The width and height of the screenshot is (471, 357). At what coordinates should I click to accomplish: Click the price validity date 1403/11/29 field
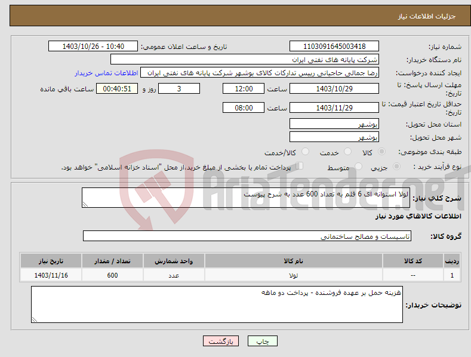(x=334, y=107)
